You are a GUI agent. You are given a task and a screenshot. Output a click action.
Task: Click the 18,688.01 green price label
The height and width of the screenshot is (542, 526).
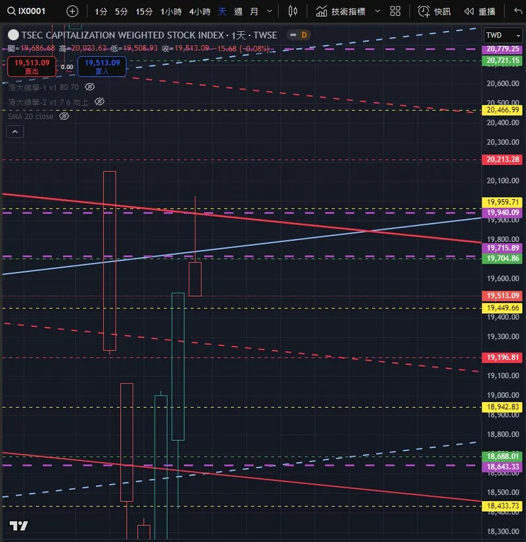pos(502,456)
